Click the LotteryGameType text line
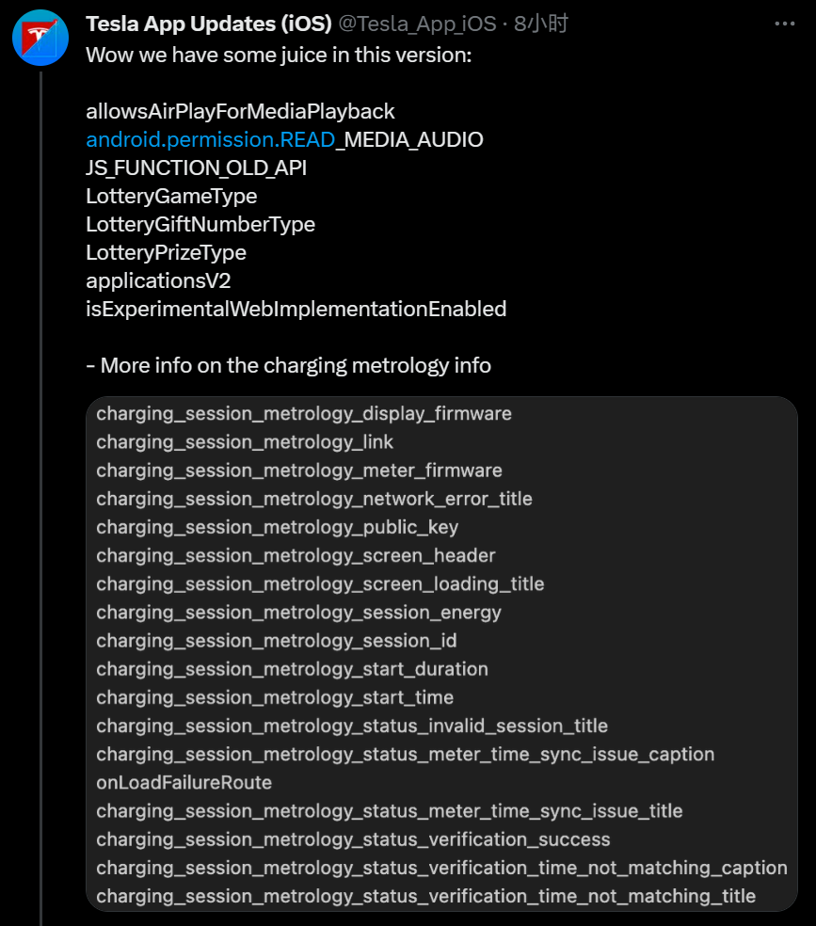This screenshot has width=816, height=926. [x=171, y=197]
